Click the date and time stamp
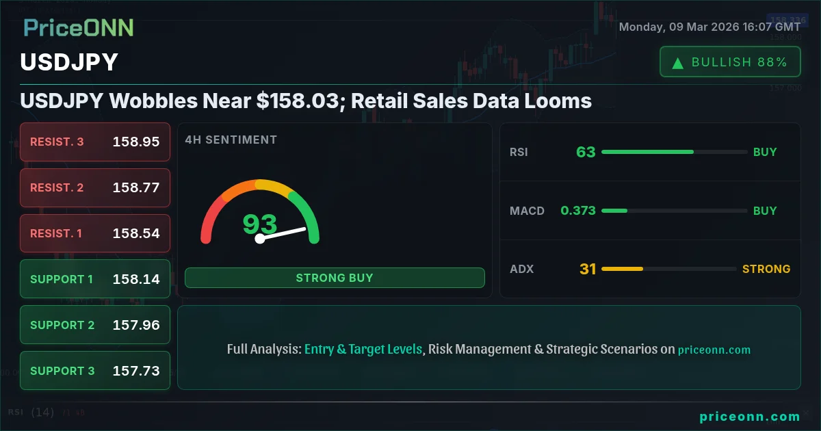 coord(709,27)
